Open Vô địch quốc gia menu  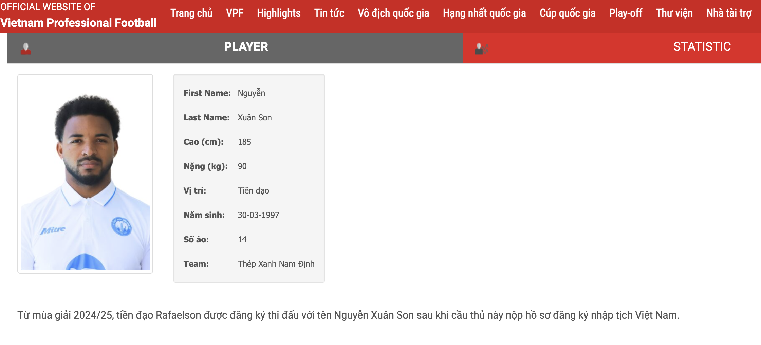pos(393,13)
